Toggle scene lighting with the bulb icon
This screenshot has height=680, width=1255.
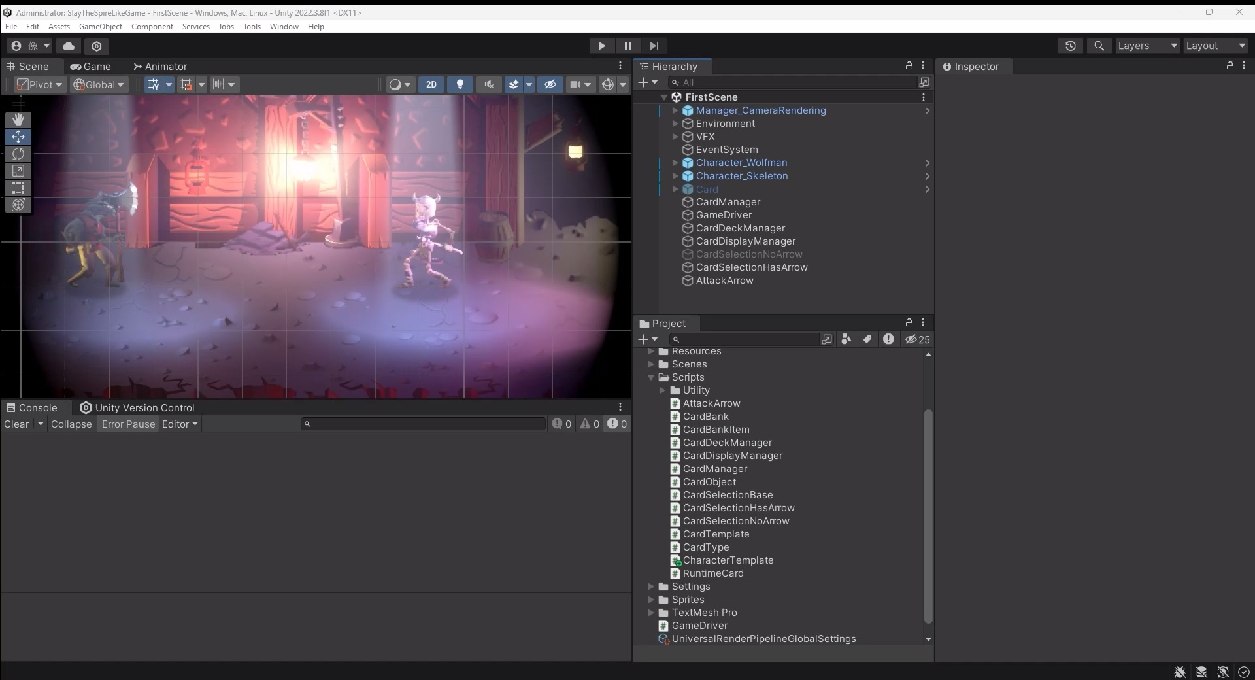[x=460, y=84]
